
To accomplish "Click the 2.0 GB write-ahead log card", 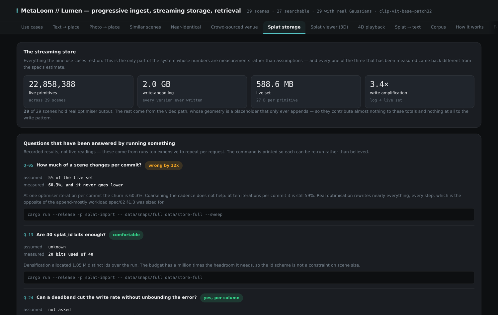I will [192, 92].
